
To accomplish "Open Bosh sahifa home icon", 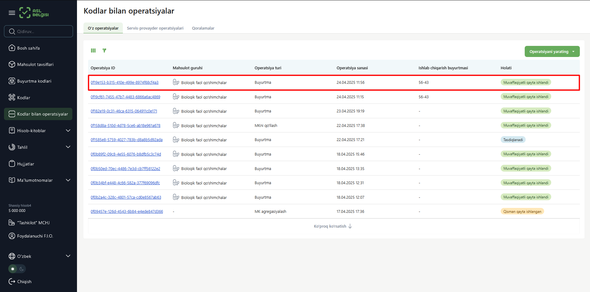I will [12, 48].
